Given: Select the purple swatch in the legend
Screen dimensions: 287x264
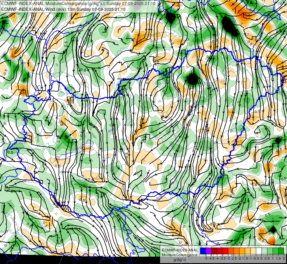Looking at the screenshot, I should point(209,251).
